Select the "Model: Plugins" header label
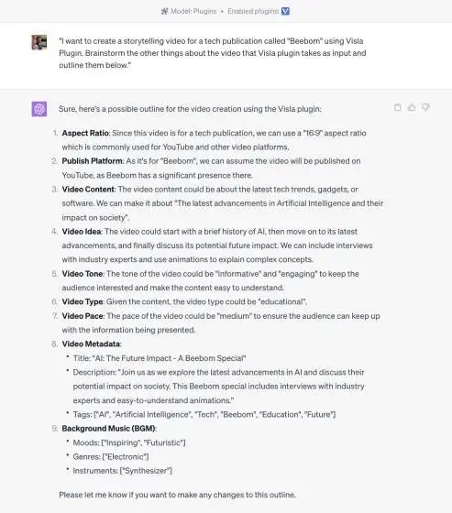Image resolution: width=452 pixels, height=513 pixels. (x=193, y=11)
